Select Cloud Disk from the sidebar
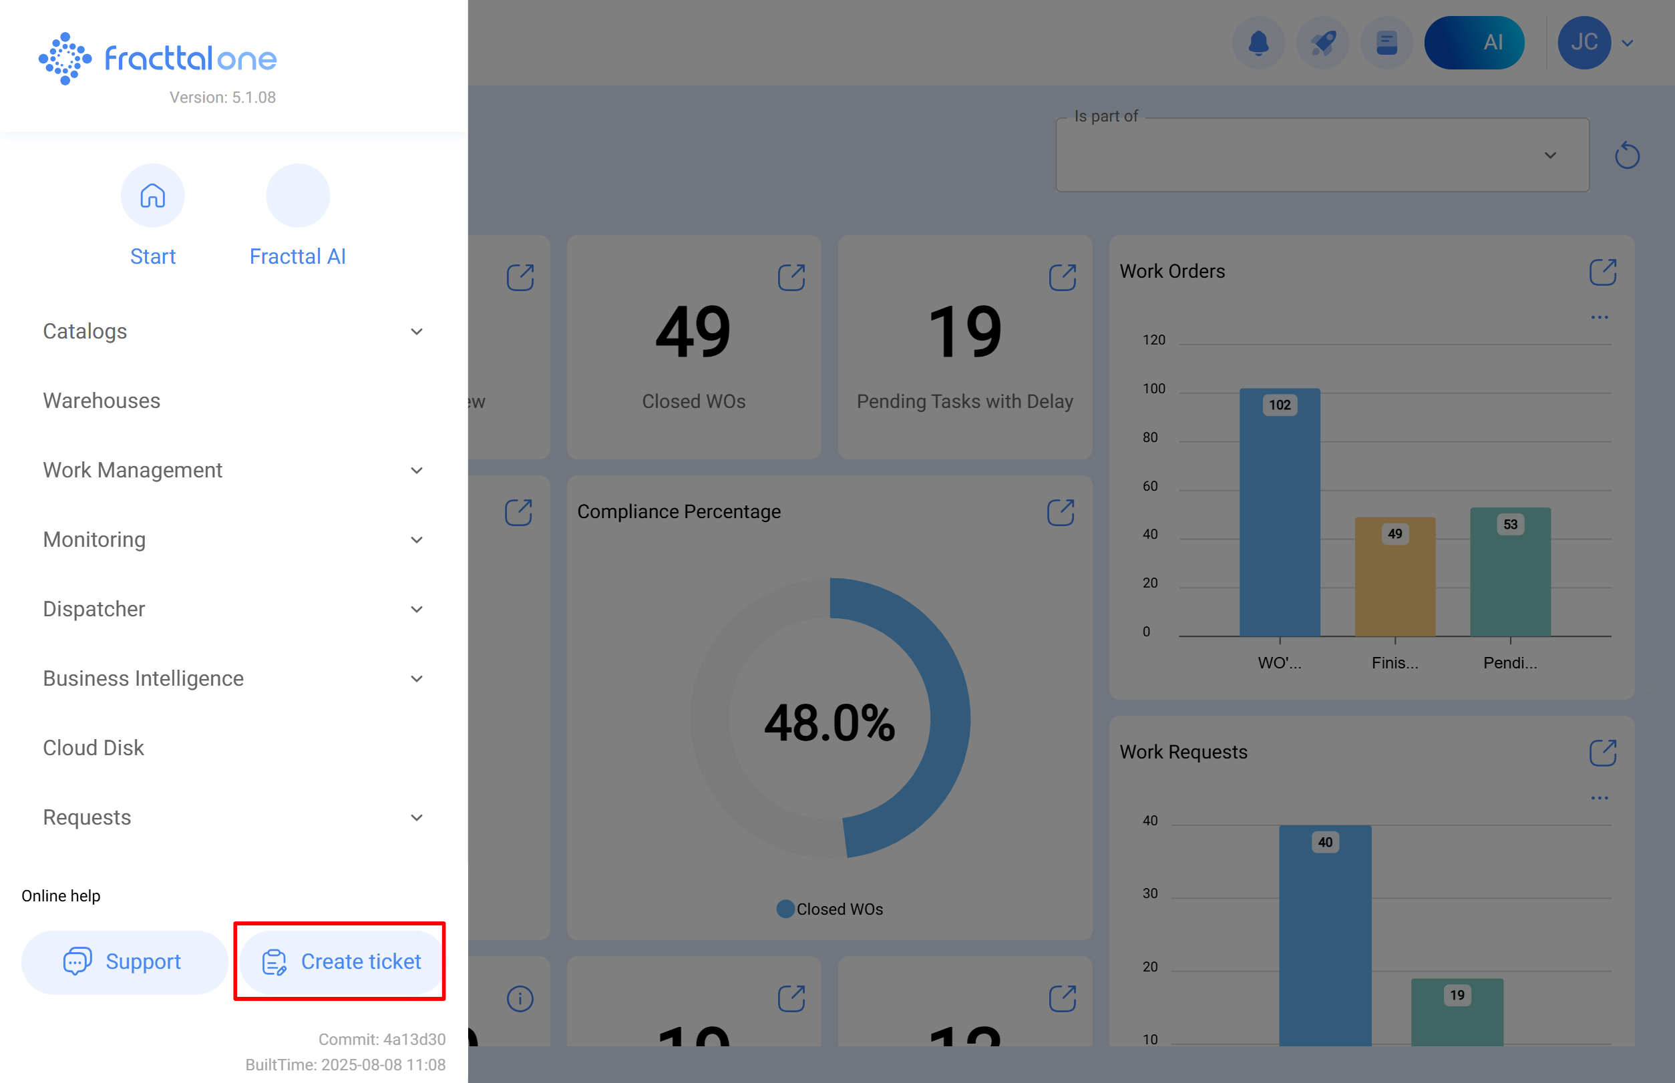Image resolution: width=1675 pixels, height=1083 pixels. click(x=93, y=748)
